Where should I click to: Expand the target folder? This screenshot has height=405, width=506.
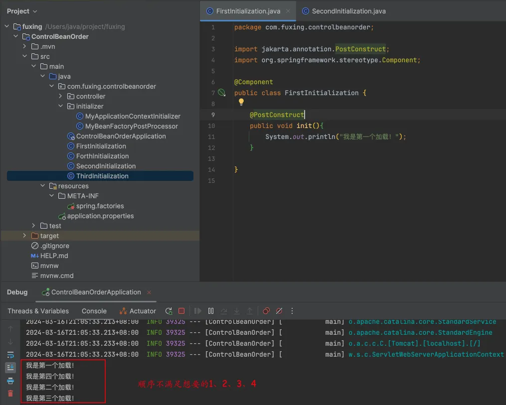24,236
